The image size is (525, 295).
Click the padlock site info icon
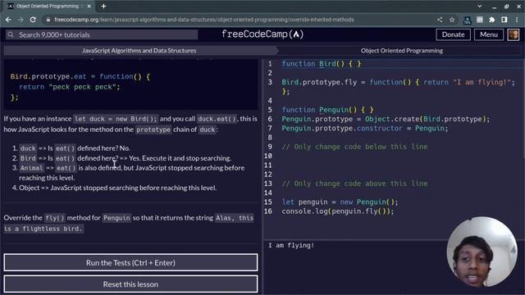tap(48, 20)
